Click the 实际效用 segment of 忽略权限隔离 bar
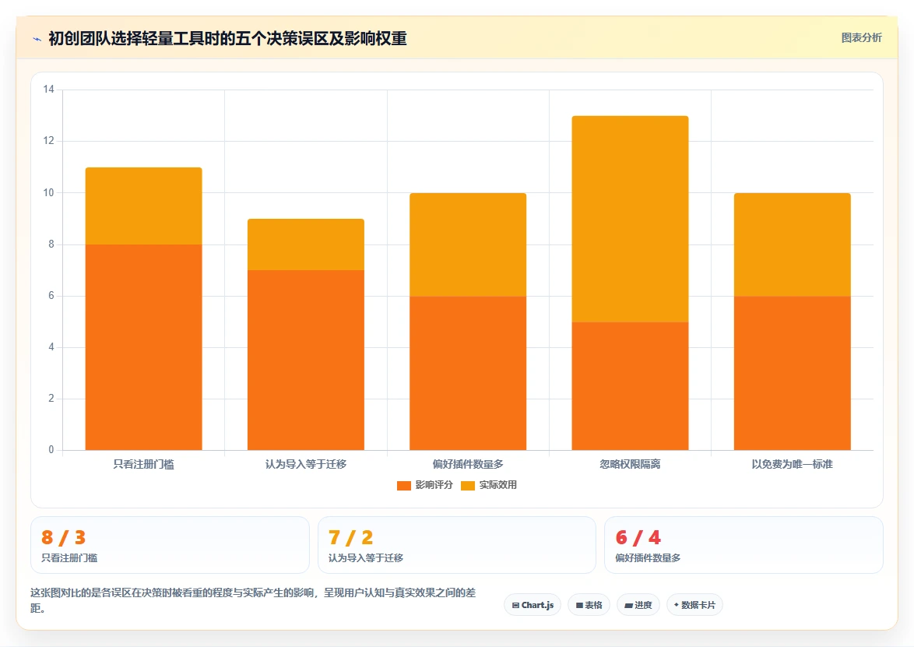This screenshot has height=647, width=914. [x=630, y=219]
